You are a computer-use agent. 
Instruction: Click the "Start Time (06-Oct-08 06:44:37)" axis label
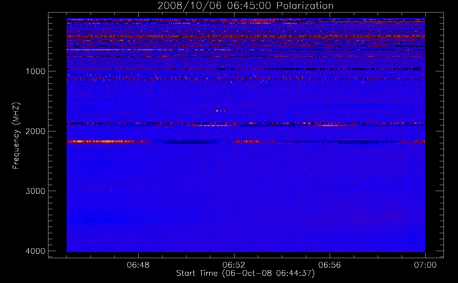(245, 273)
